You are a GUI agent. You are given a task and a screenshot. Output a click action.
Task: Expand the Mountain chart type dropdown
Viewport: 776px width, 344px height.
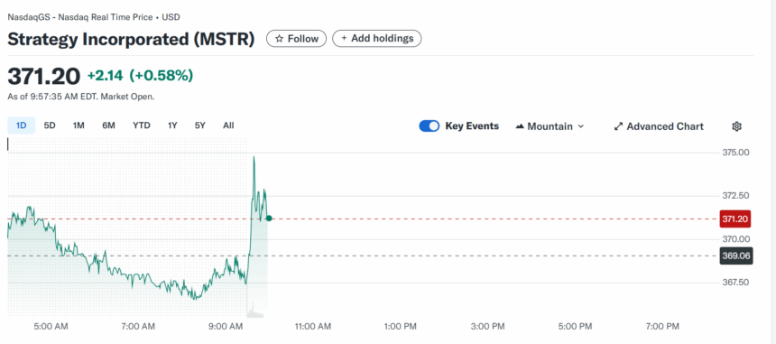click(x=550, y=126)
